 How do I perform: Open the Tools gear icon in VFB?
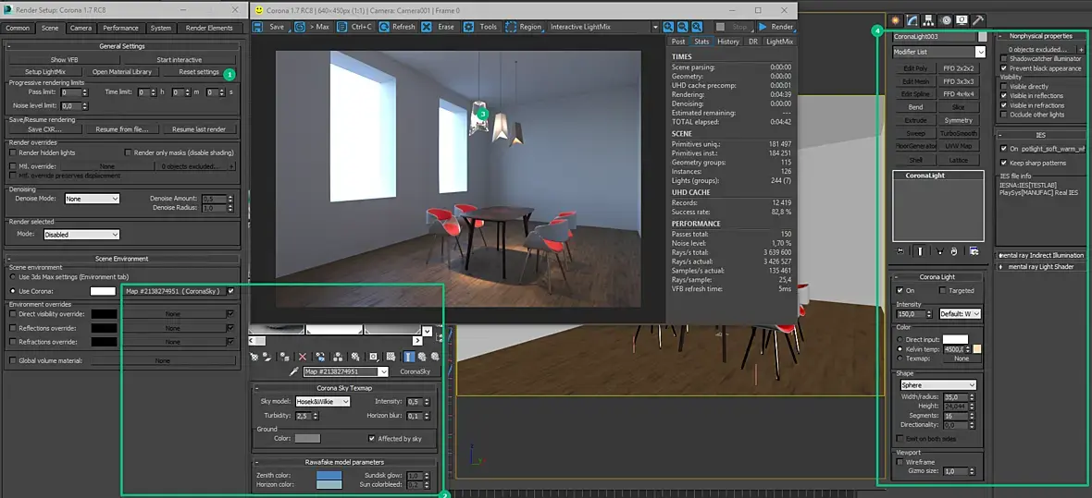click(469, 27)
